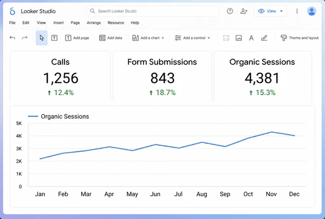The image size is (325, 219).
Task: Open Theme and layout panel
Action: 300,38
